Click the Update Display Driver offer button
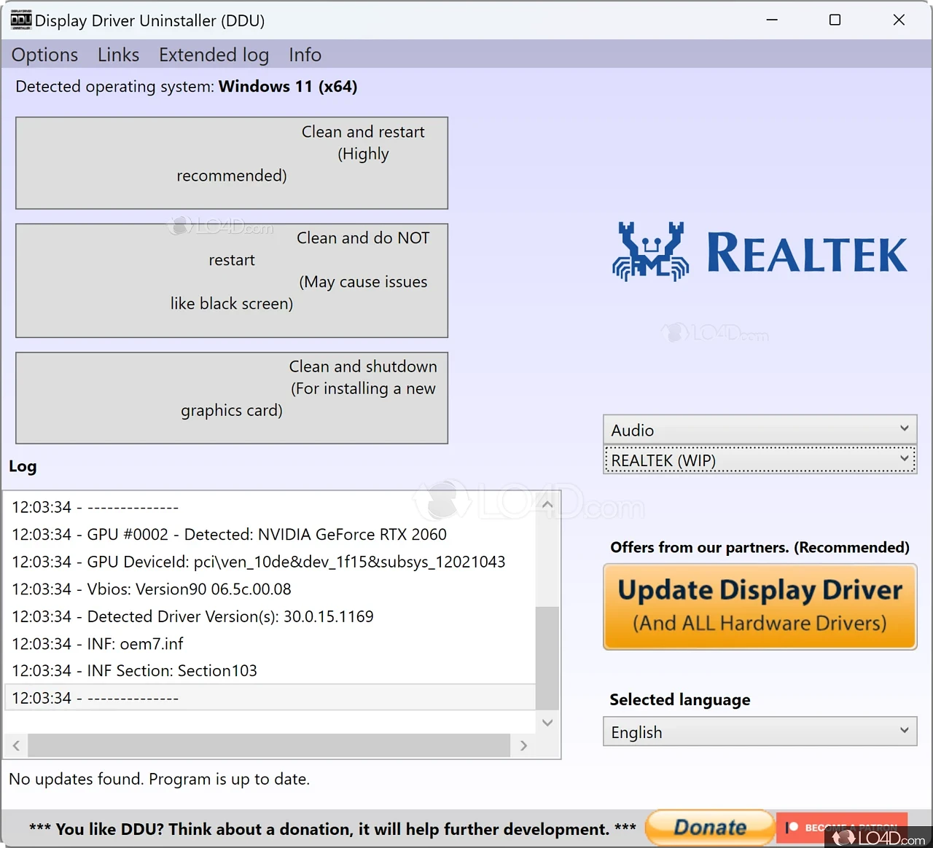 (x=760, y=606)
